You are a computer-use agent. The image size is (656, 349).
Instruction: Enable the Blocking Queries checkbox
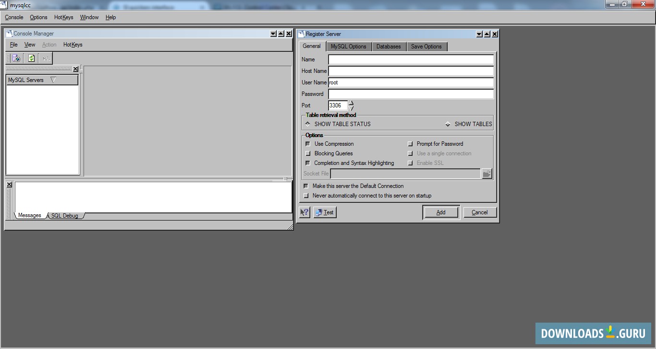pos(308,153)
